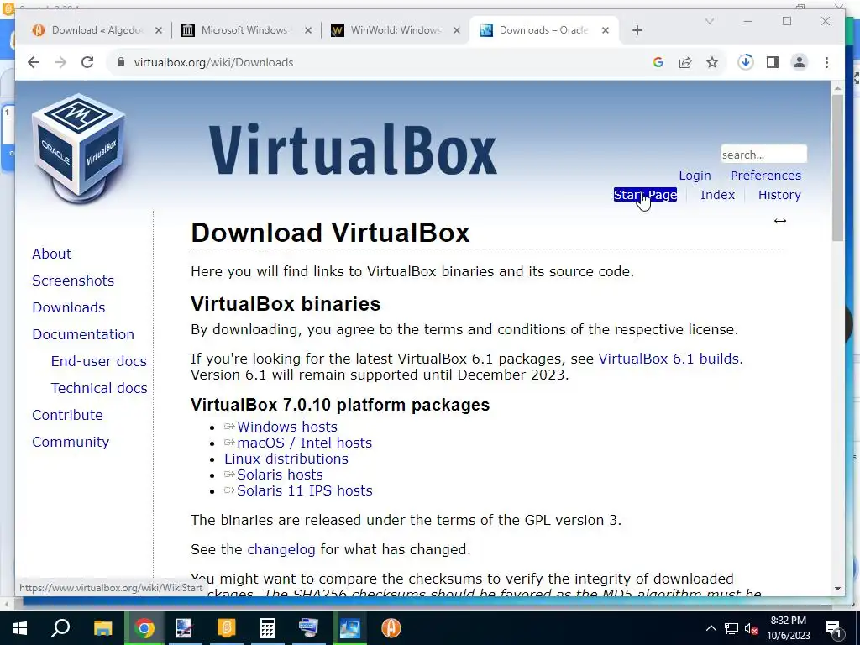
Task: Click the Login link
Action: click(x=695, y=176)
